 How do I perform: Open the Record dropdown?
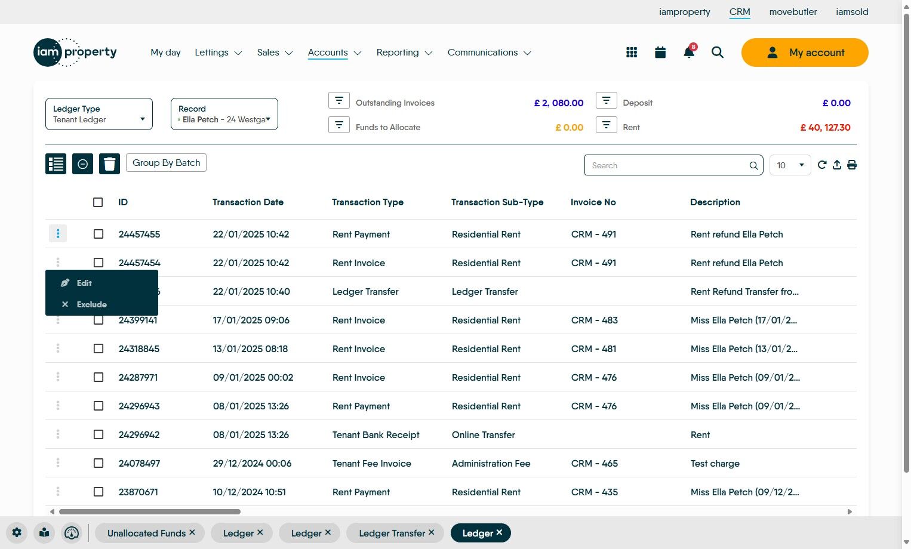[x=224, y=114]
